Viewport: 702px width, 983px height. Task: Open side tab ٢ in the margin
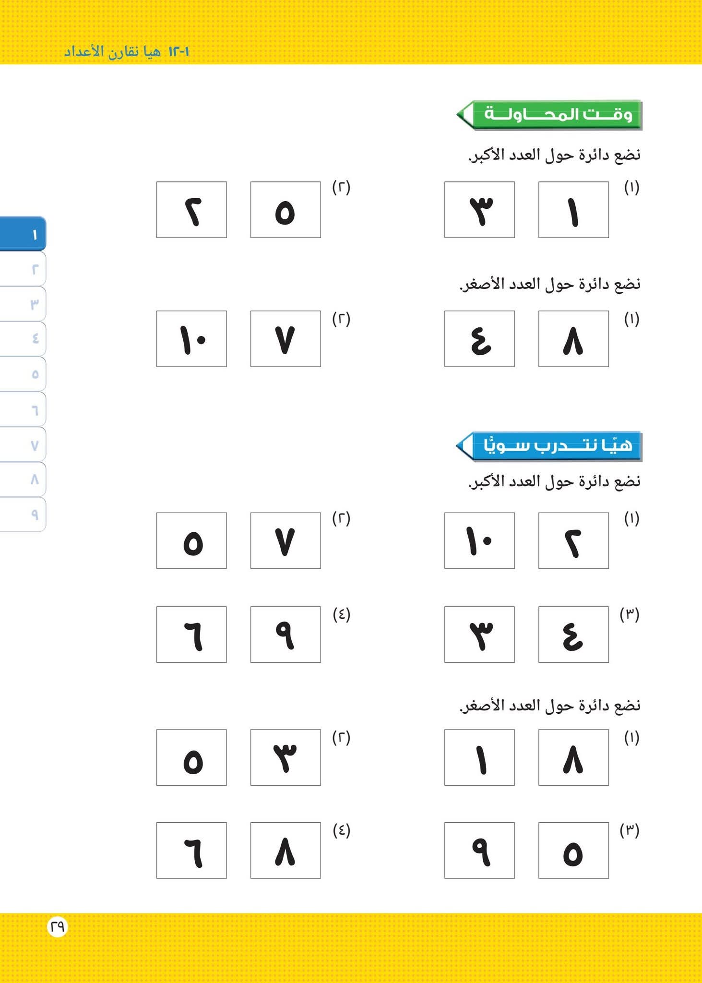[x=23, y=269]
